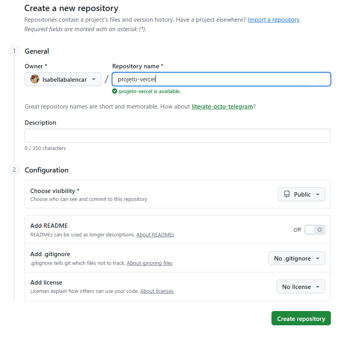Open the About READMEs link
Viewport: 357px width, 343px height.
[155, 234]
